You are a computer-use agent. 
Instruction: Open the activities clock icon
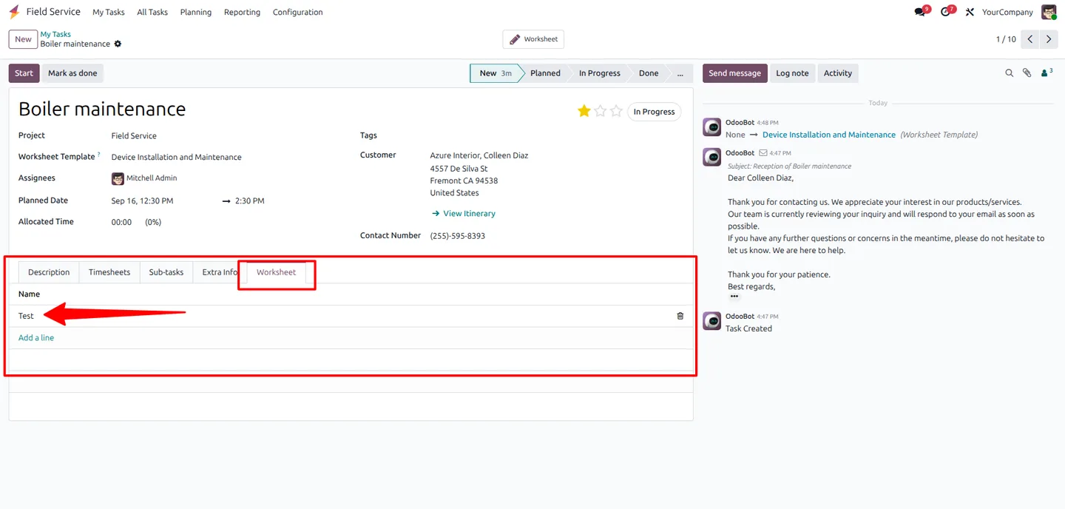946,12
